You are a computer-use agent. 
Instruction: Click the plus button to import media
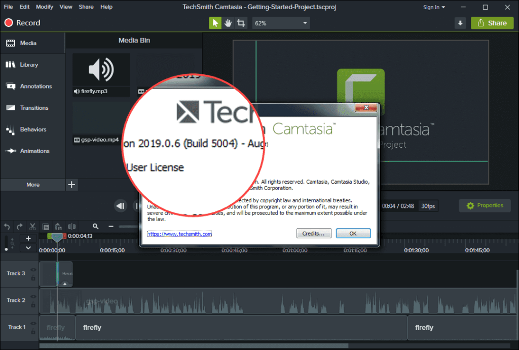[71, 185]
